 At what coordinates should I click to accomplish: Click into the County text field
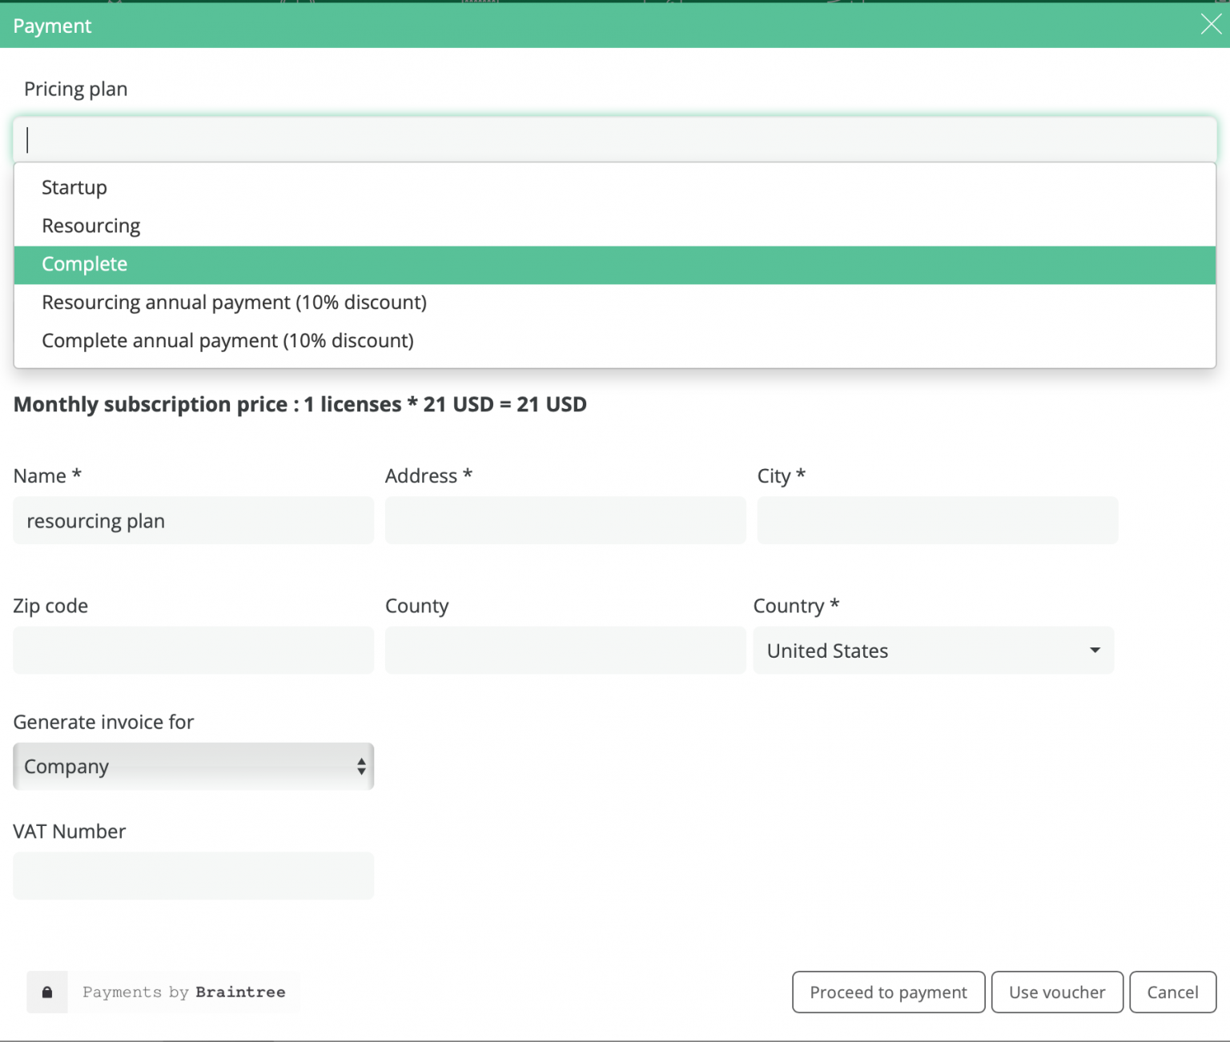(565, 651)
